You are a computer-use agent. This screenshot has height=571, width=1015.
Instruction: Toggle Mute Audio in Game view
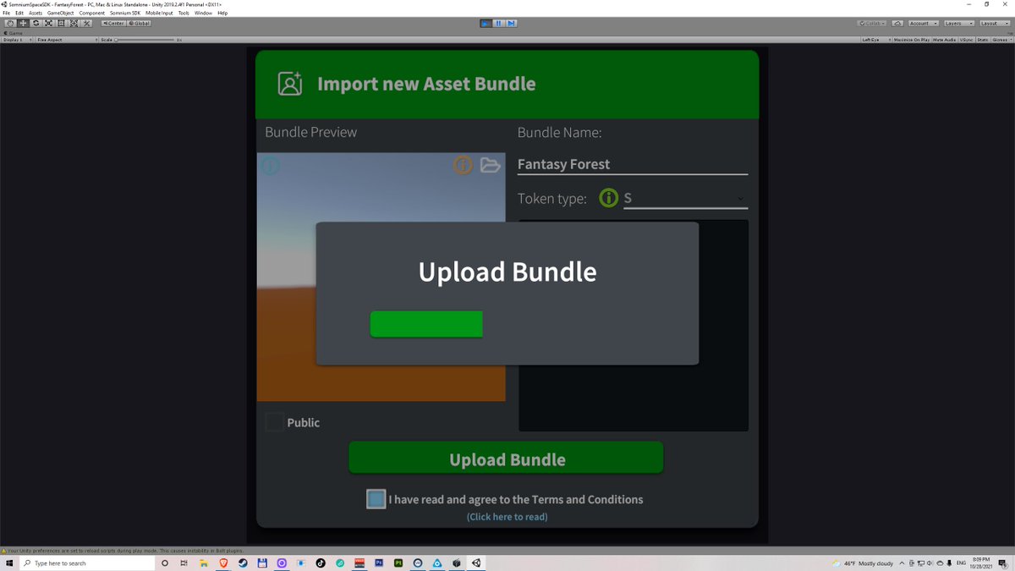(x=945, y=40)
